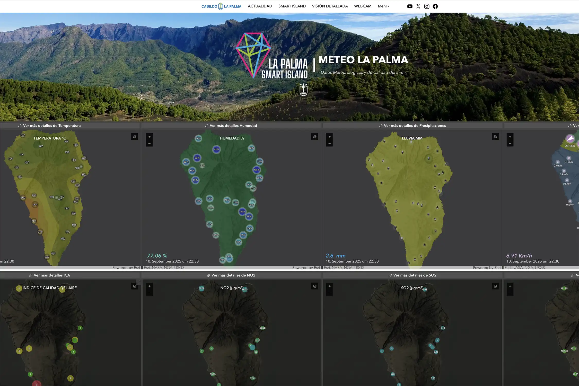Click the TEMPERATURA °C map title
This screenshot has width=579, height=386.
50,138
